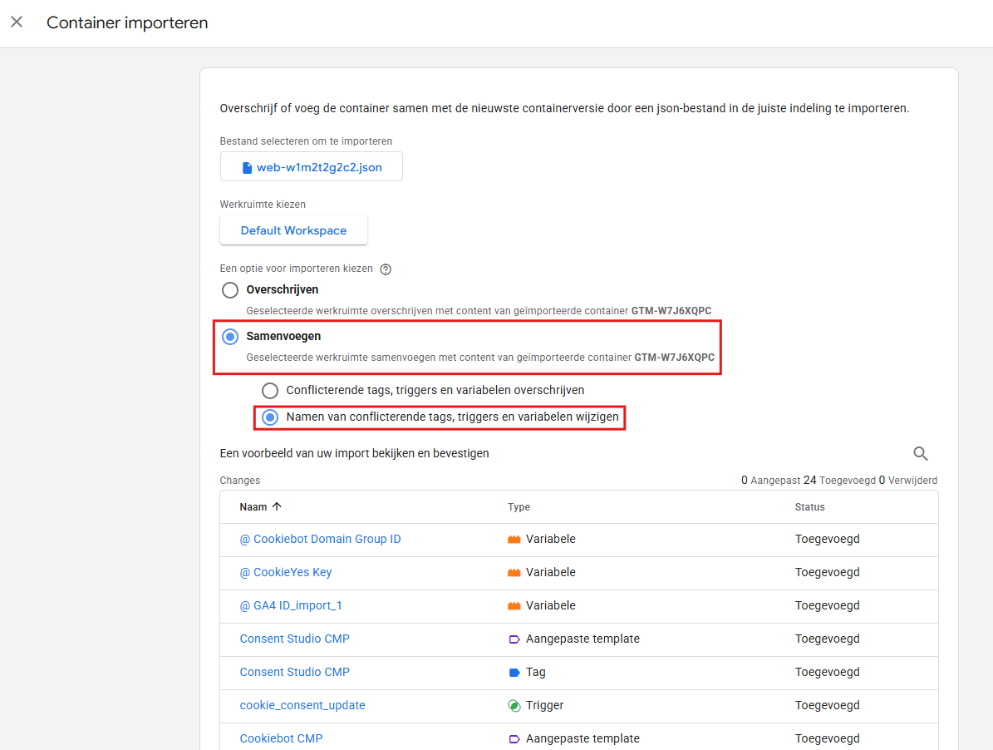
Task: Open the @ CookieYes Key variable link
Action: pyautogui.click(x=285, y=572)
